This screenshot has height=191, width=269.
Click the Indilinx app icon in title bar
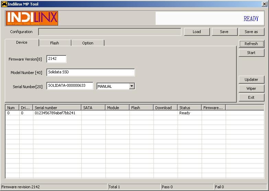[x=4, y=4]
